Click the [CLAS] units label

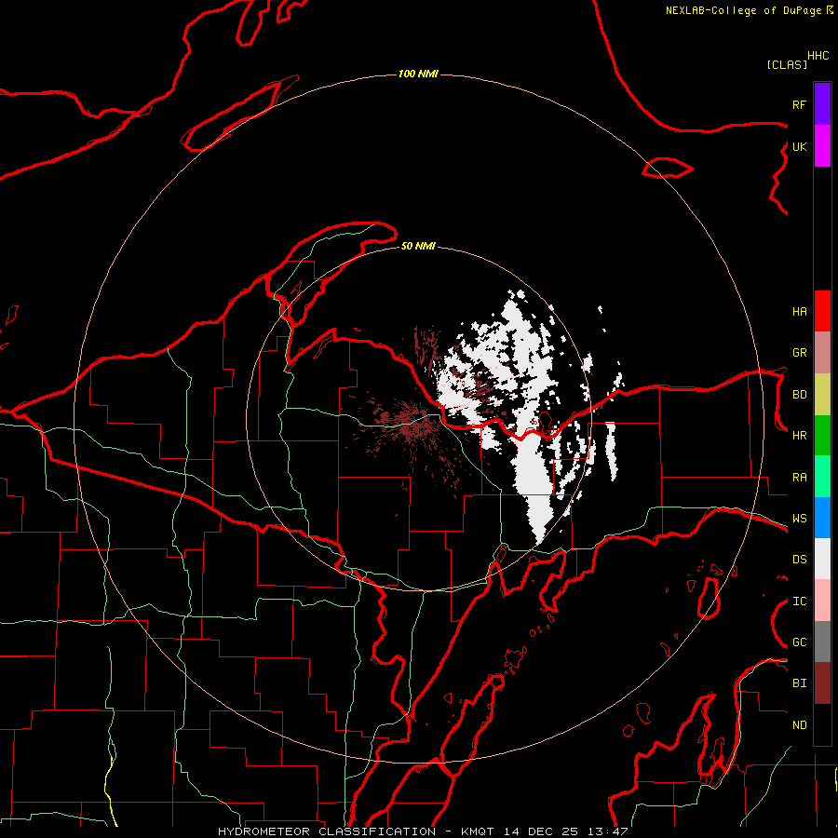pos(787,64)
